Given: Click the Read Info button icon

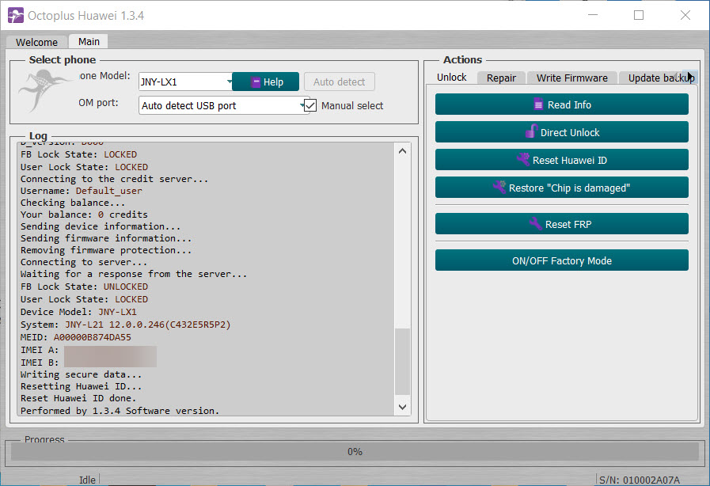Looking at the screenshot, I should coord(538,104).
